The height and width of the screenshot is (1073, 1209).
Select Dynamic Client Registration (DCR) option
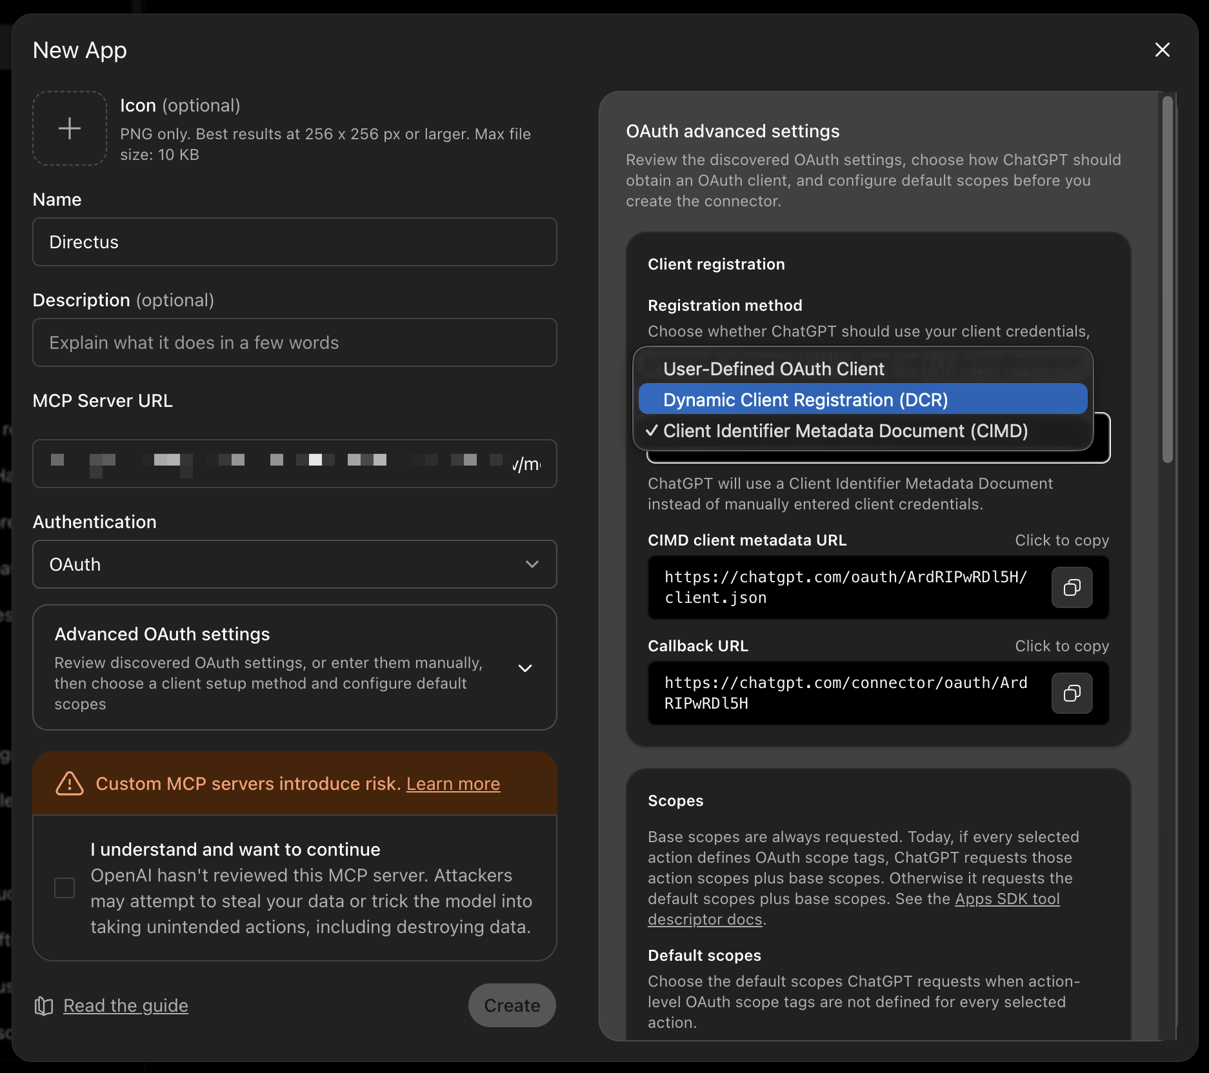[x=863, y=400]
